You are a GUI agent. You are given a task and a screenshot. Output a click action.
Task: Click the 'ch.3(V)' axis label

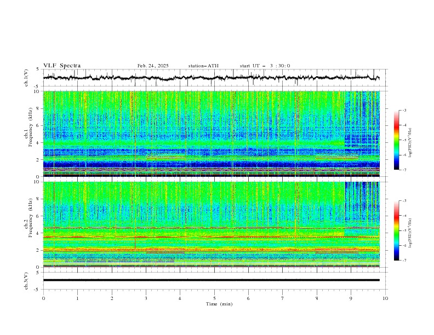pos(26,281)
